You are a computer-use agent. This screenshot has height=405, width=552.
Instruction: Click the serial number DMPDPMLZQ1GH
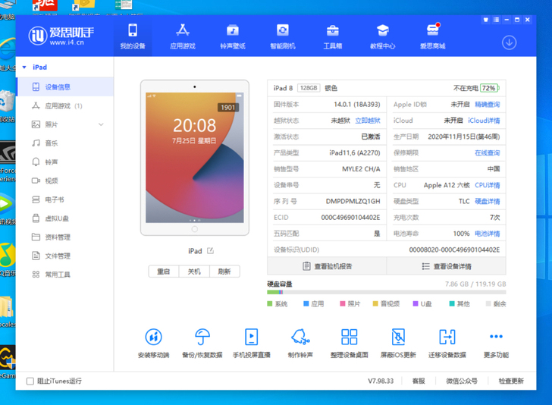coord(353,202)
